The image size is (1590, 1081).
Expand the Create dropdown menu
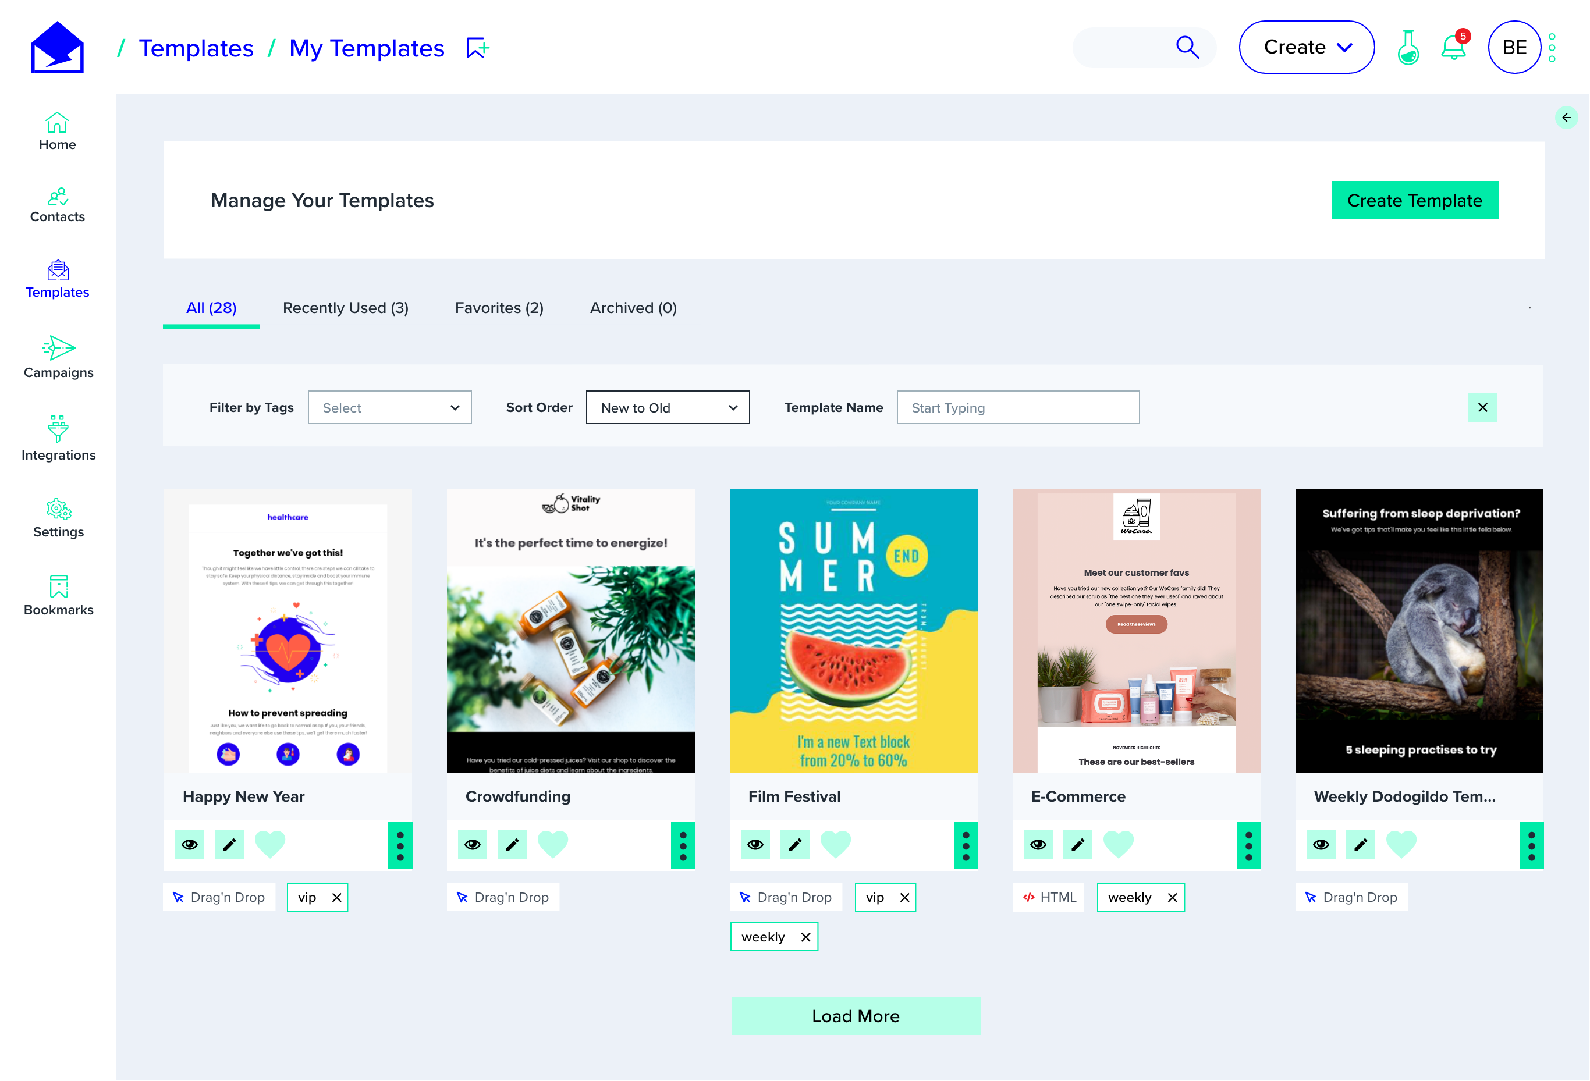coord(1306,47)
